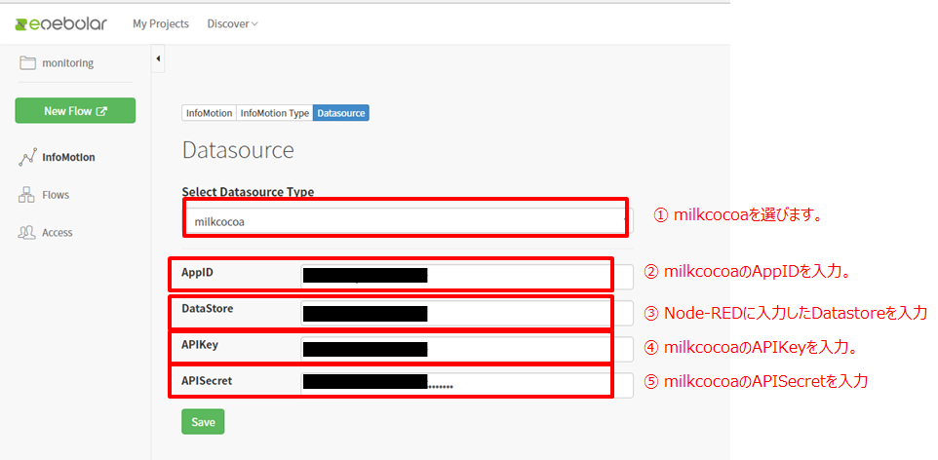Create a New Flow
This screenshot has height=460, width=938.
point(75,111)
